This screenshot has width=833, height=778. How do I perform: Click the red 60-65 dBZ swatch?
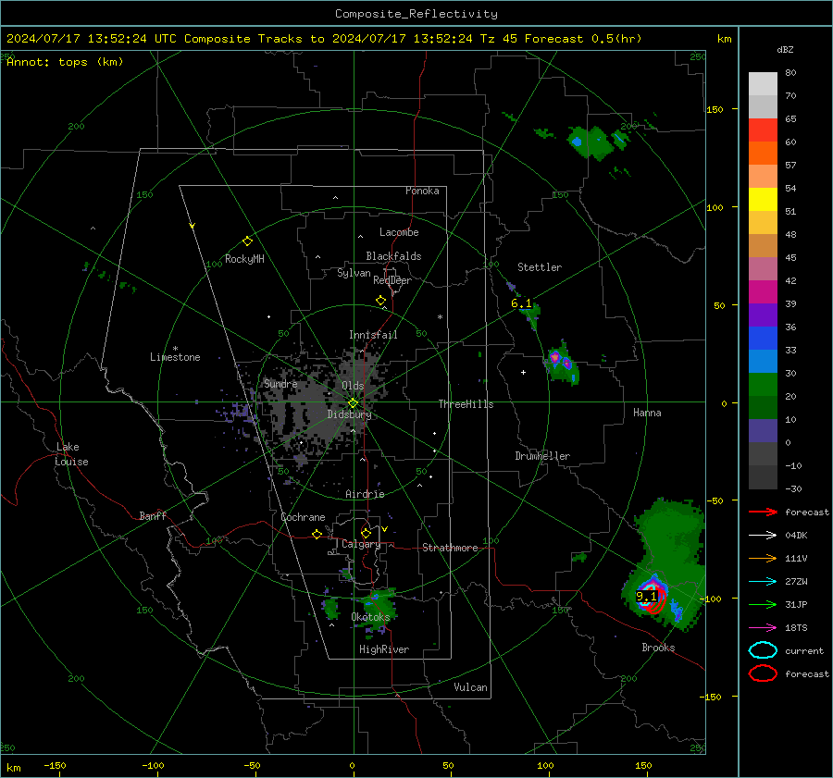[763, 130]
